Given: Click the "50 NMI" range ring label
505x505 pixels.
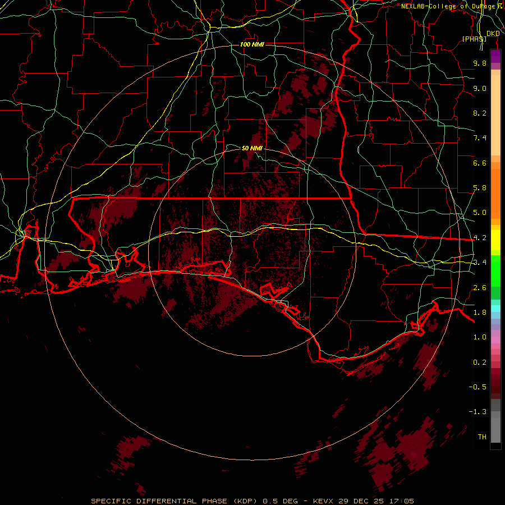Looking at the screenshot, I should (252, 148).
